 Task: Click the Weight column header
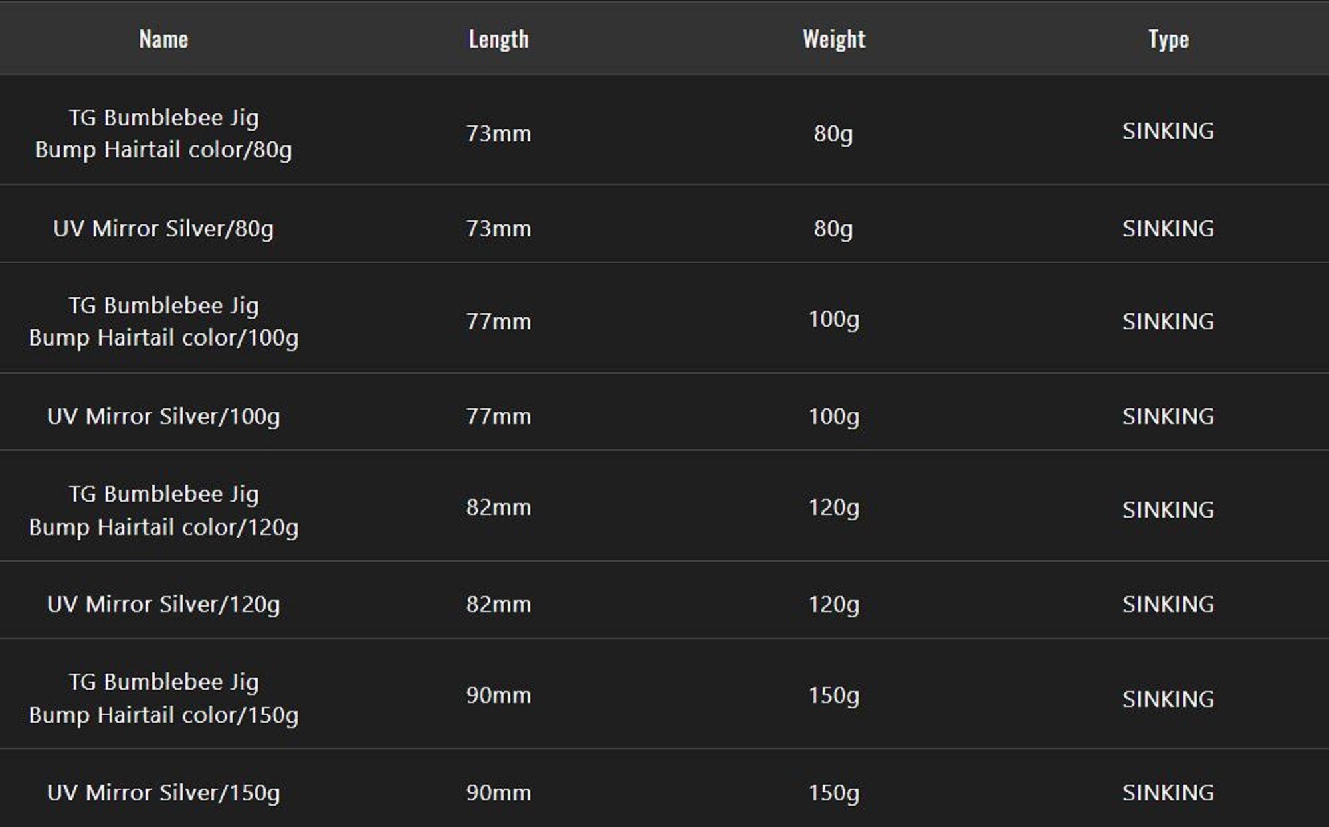tap(833, 39)
